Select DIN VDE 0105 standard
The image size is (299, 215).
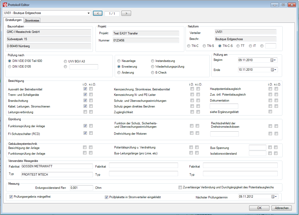[10, 67]
